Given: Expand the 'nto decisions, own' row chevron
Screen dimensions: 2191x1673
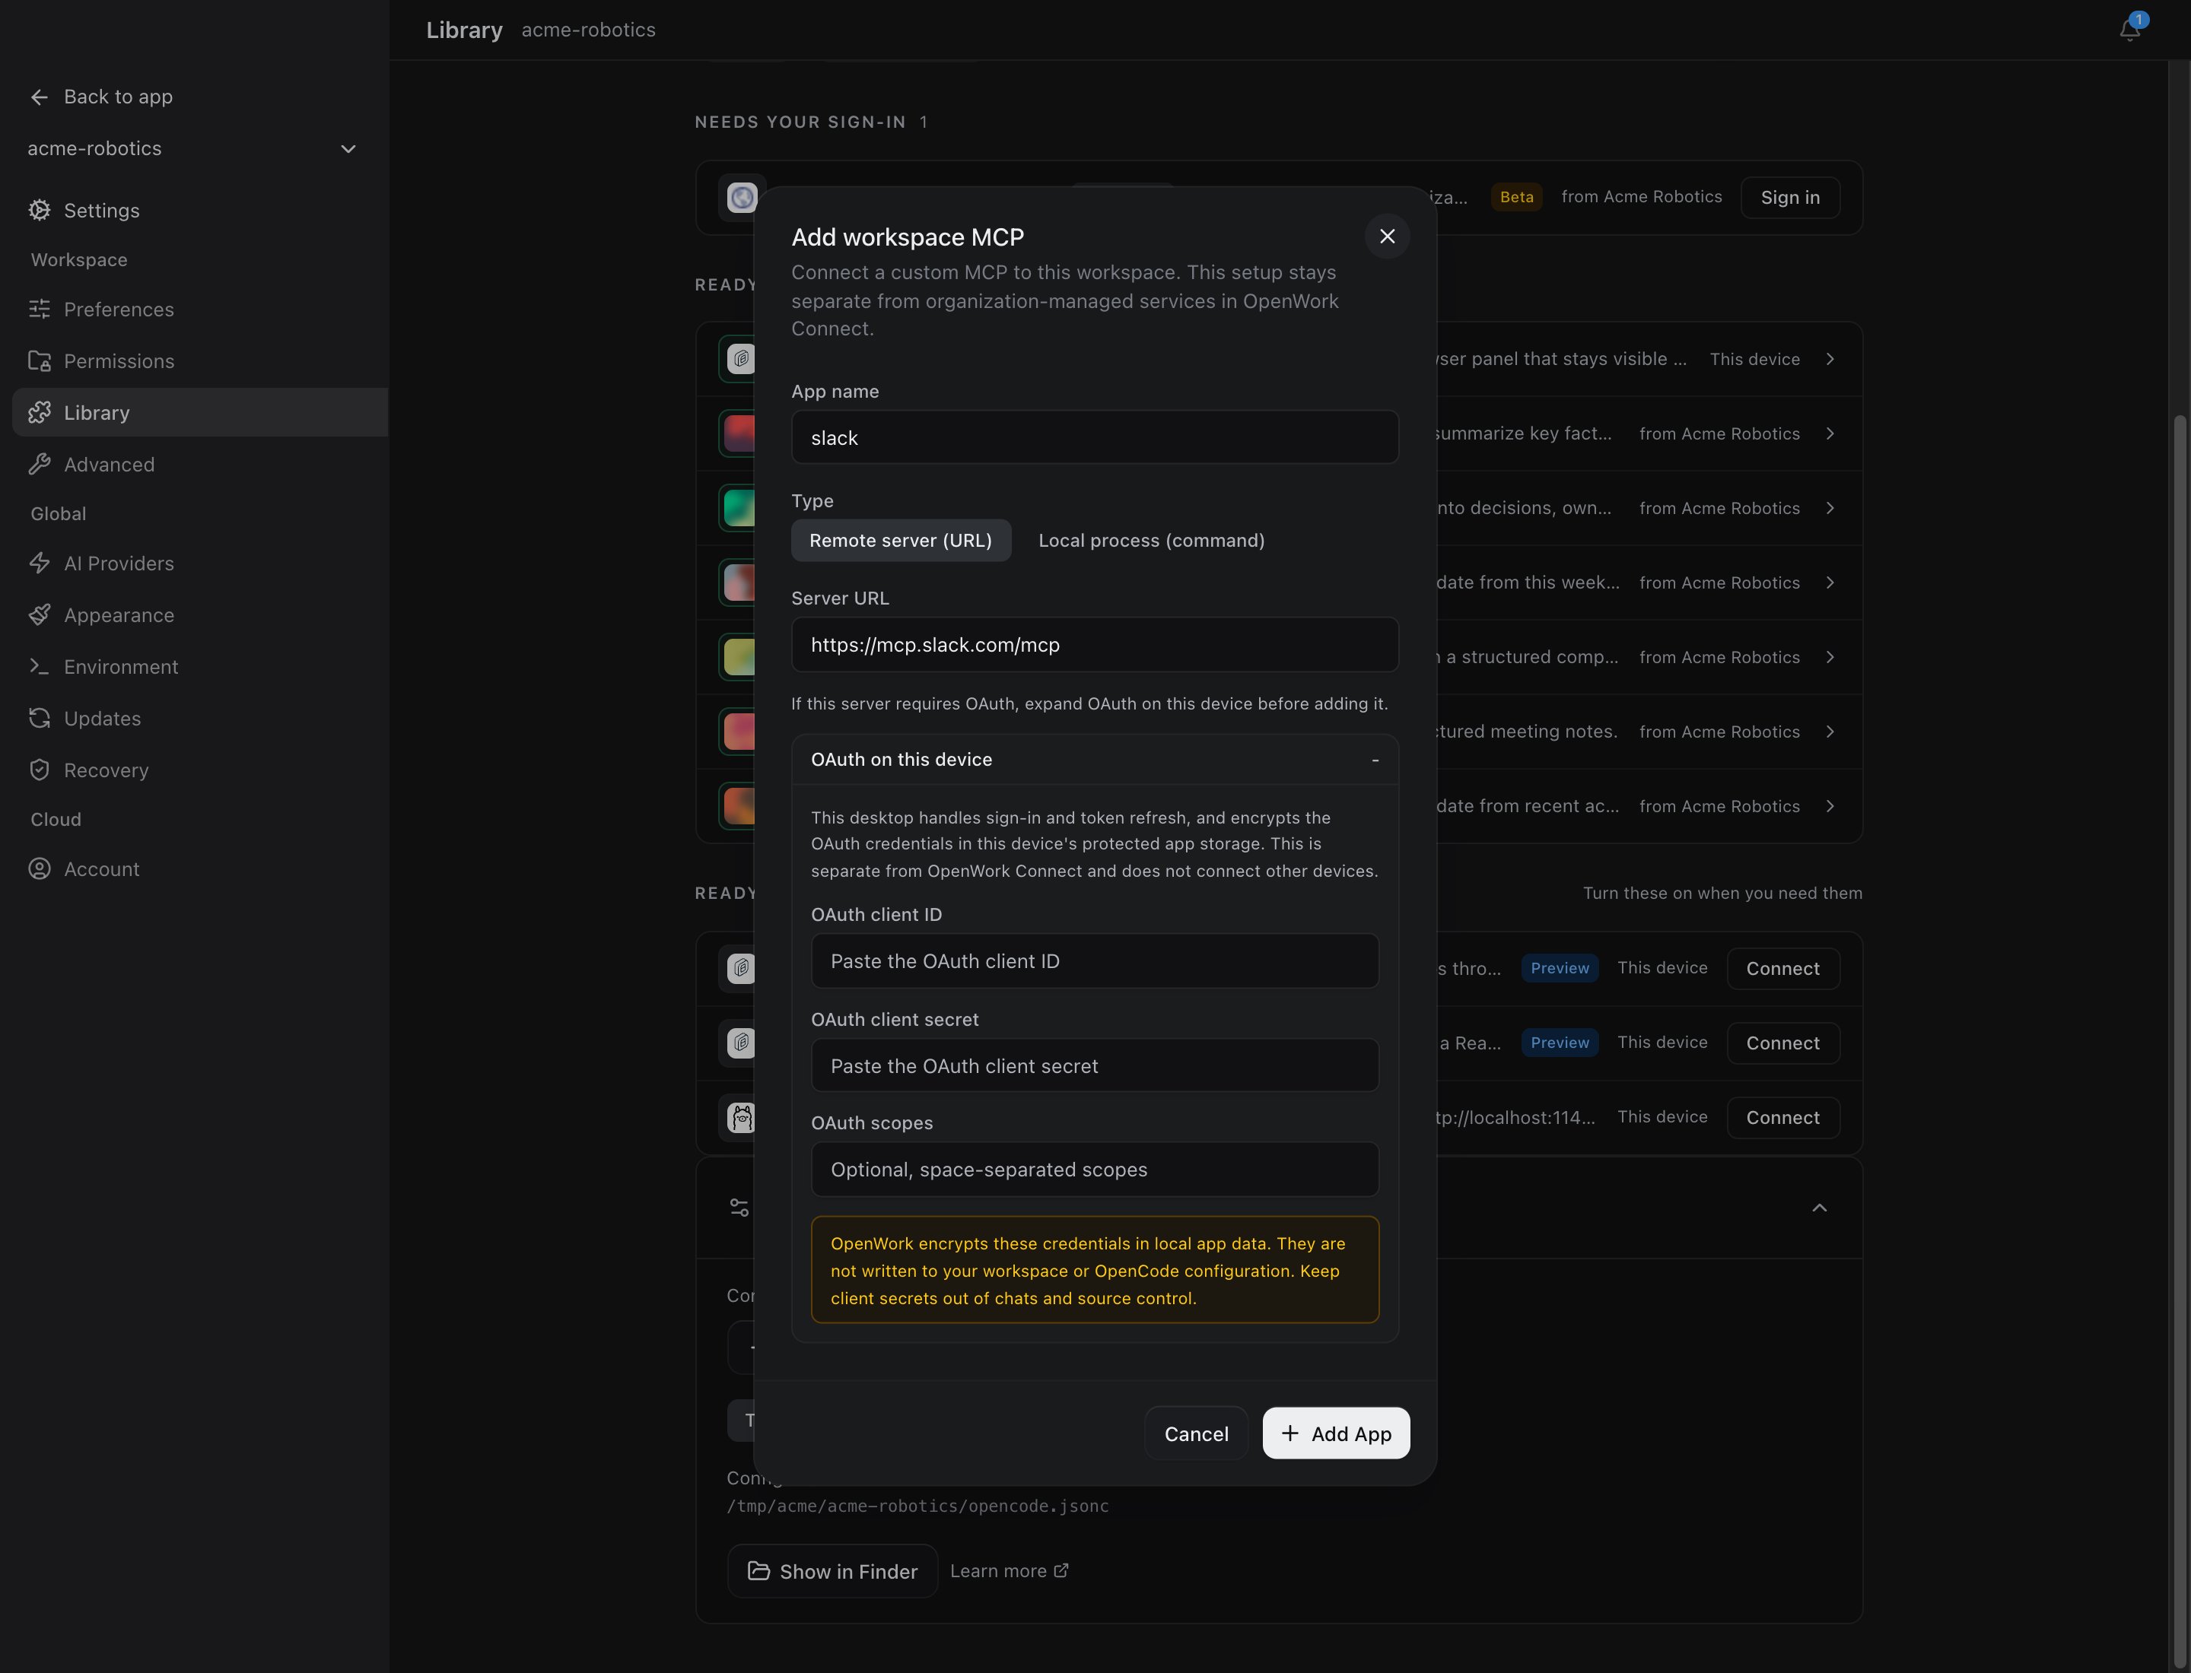Looking at the screenshot, I should point(1830,509).
